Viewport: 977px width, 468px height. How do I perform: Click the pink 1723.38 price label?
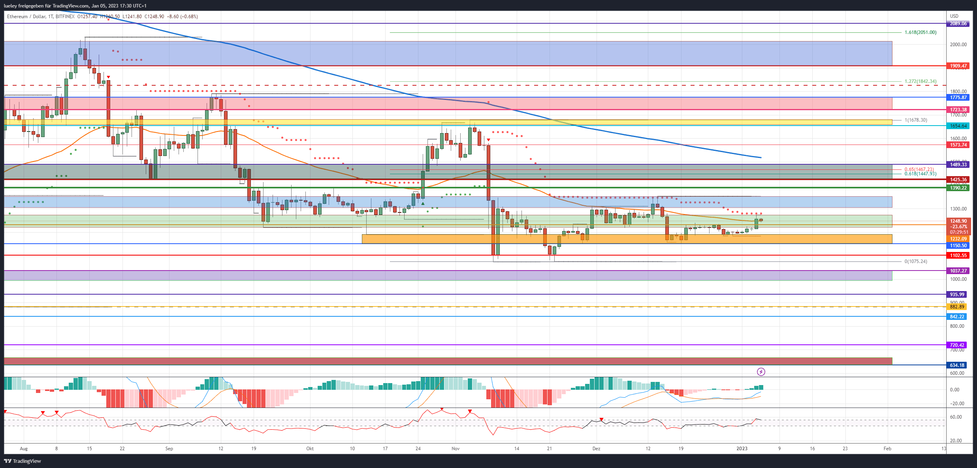[x=958, y=110]
